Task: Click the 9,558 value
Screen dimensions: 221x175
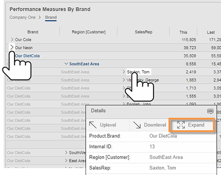Action: [191, 64]
